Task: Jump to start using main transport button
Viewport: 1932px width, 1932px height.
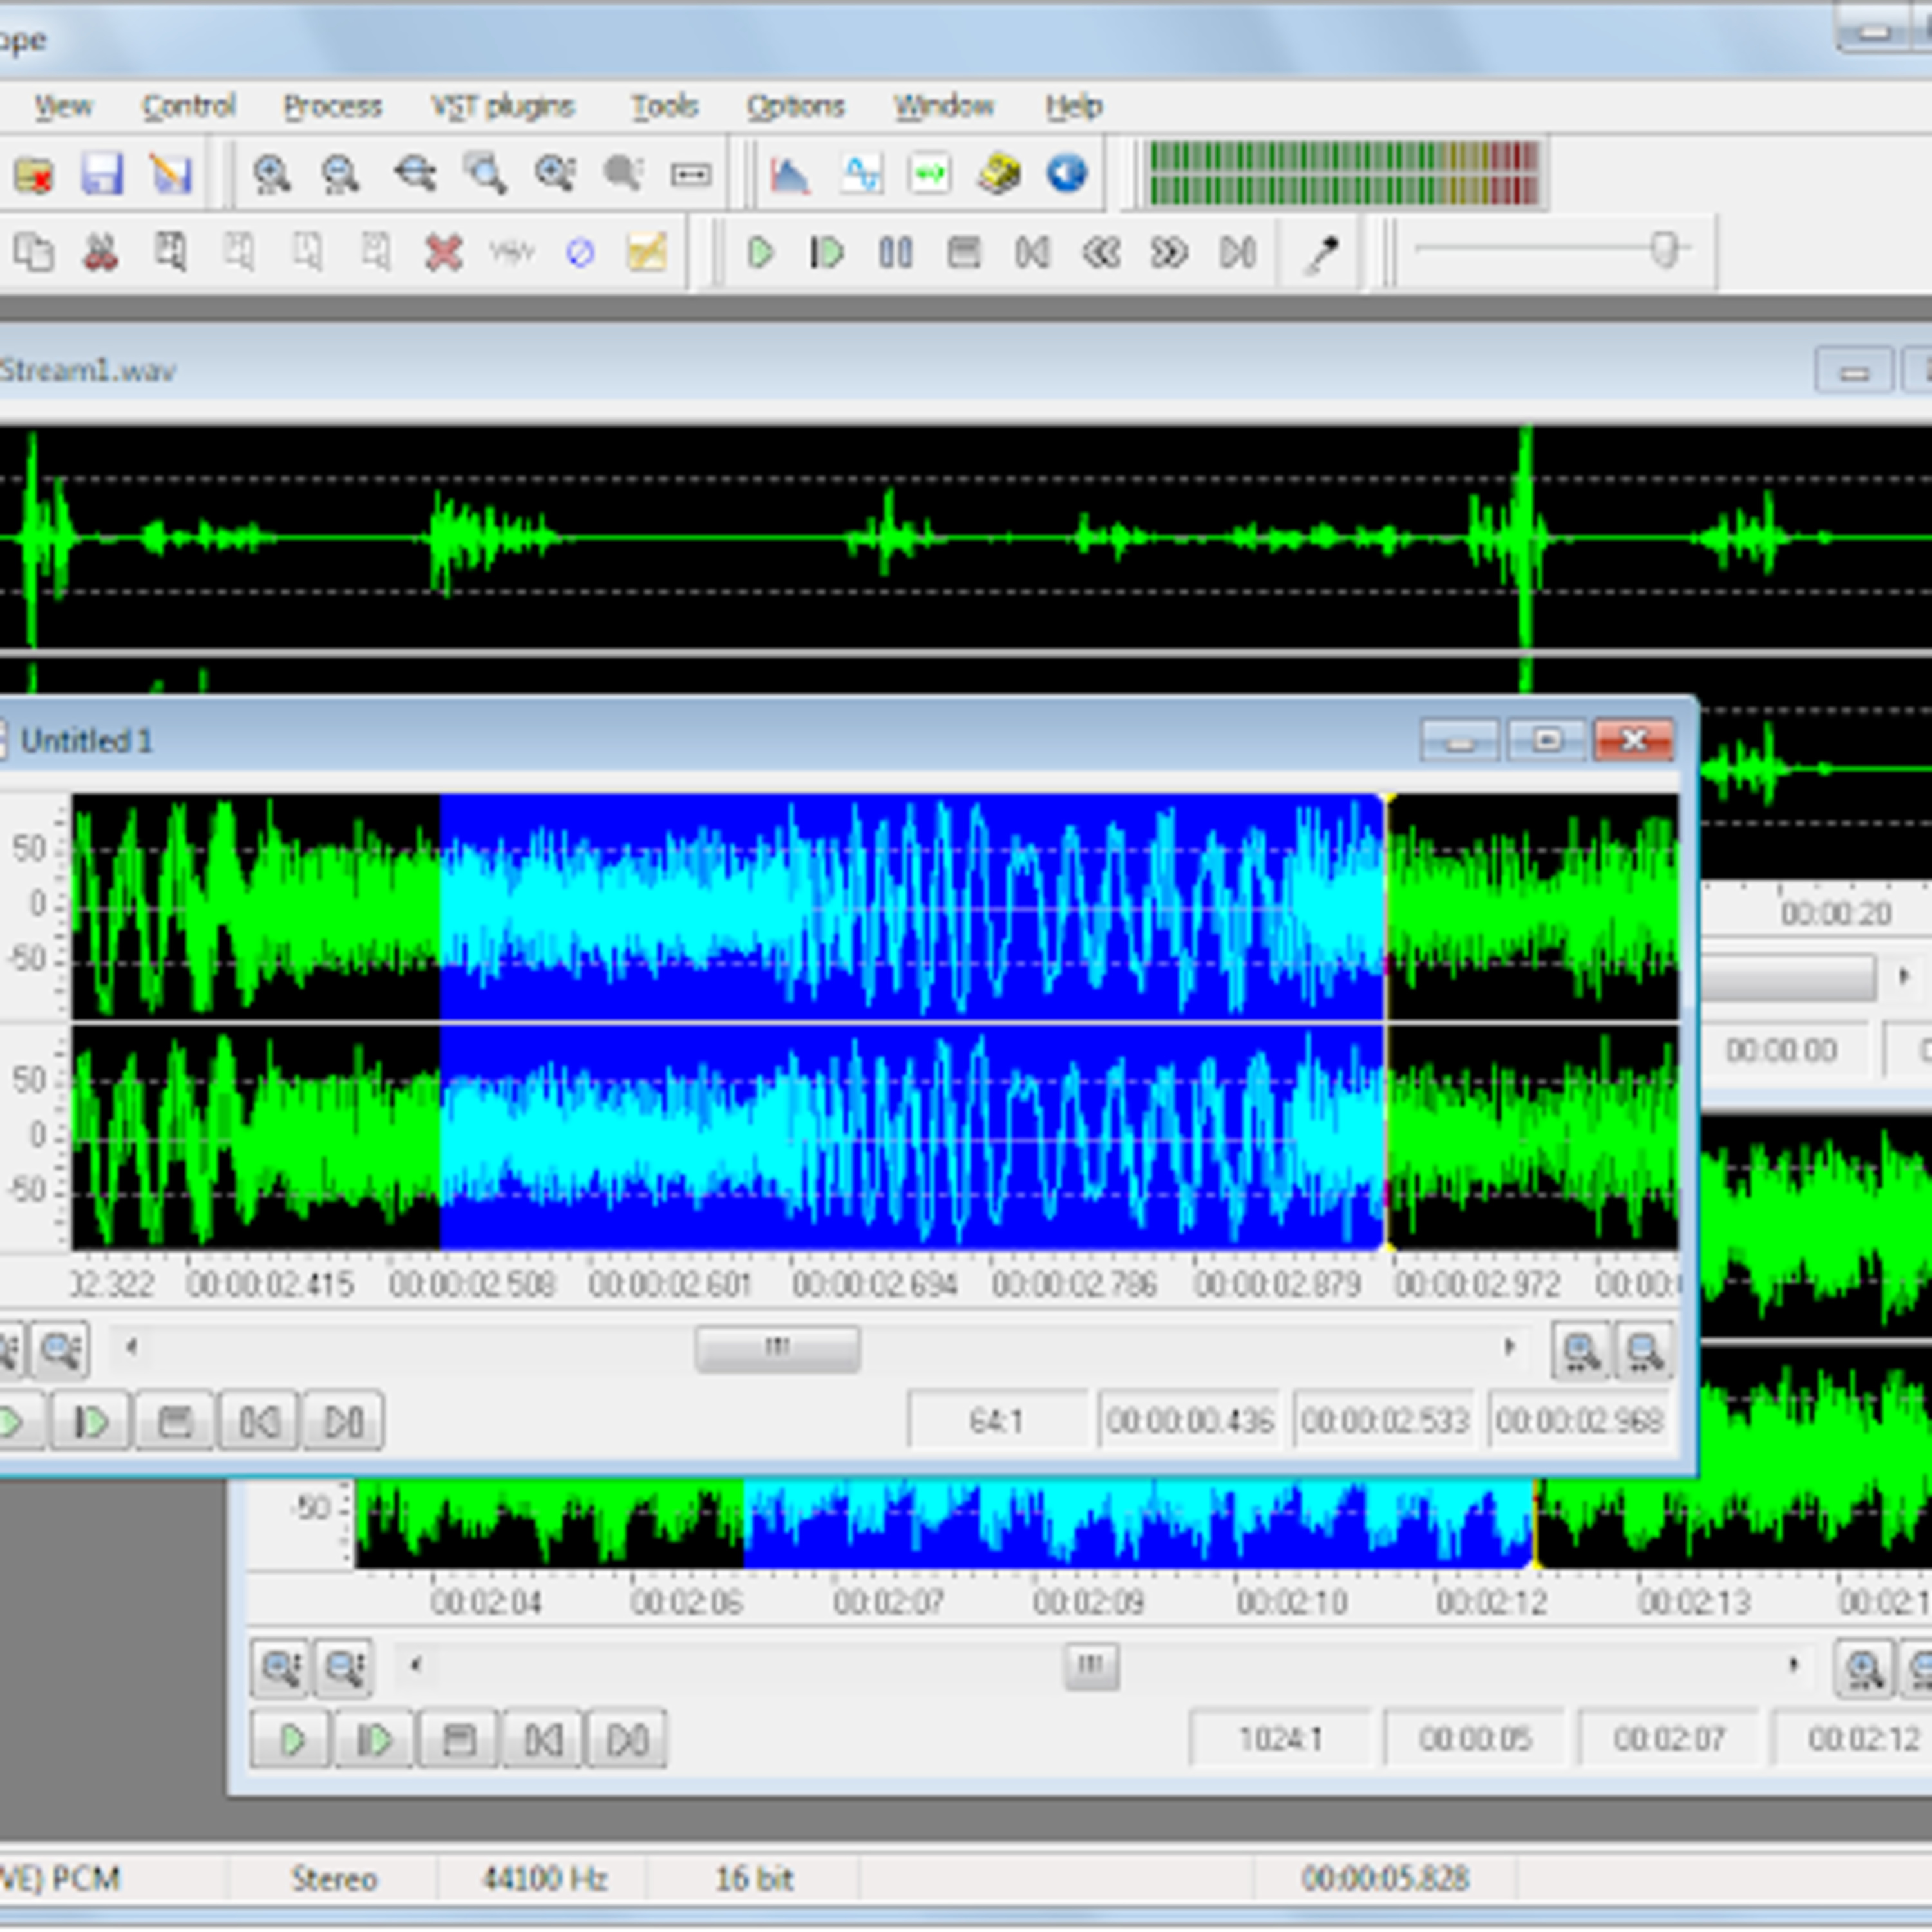Action: pos(1032,252)
